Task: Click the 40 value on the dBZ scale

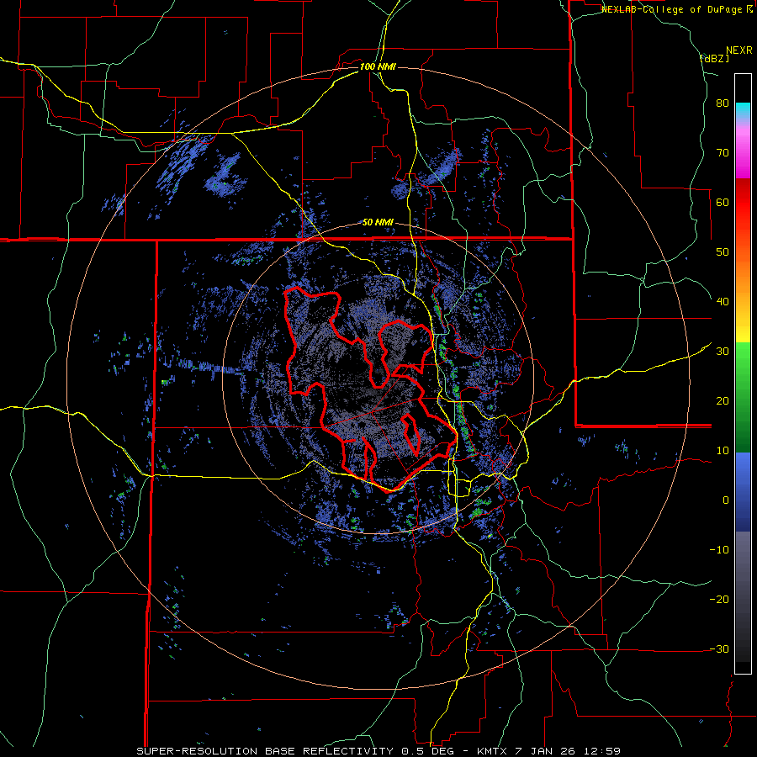Action: (723, 302)
